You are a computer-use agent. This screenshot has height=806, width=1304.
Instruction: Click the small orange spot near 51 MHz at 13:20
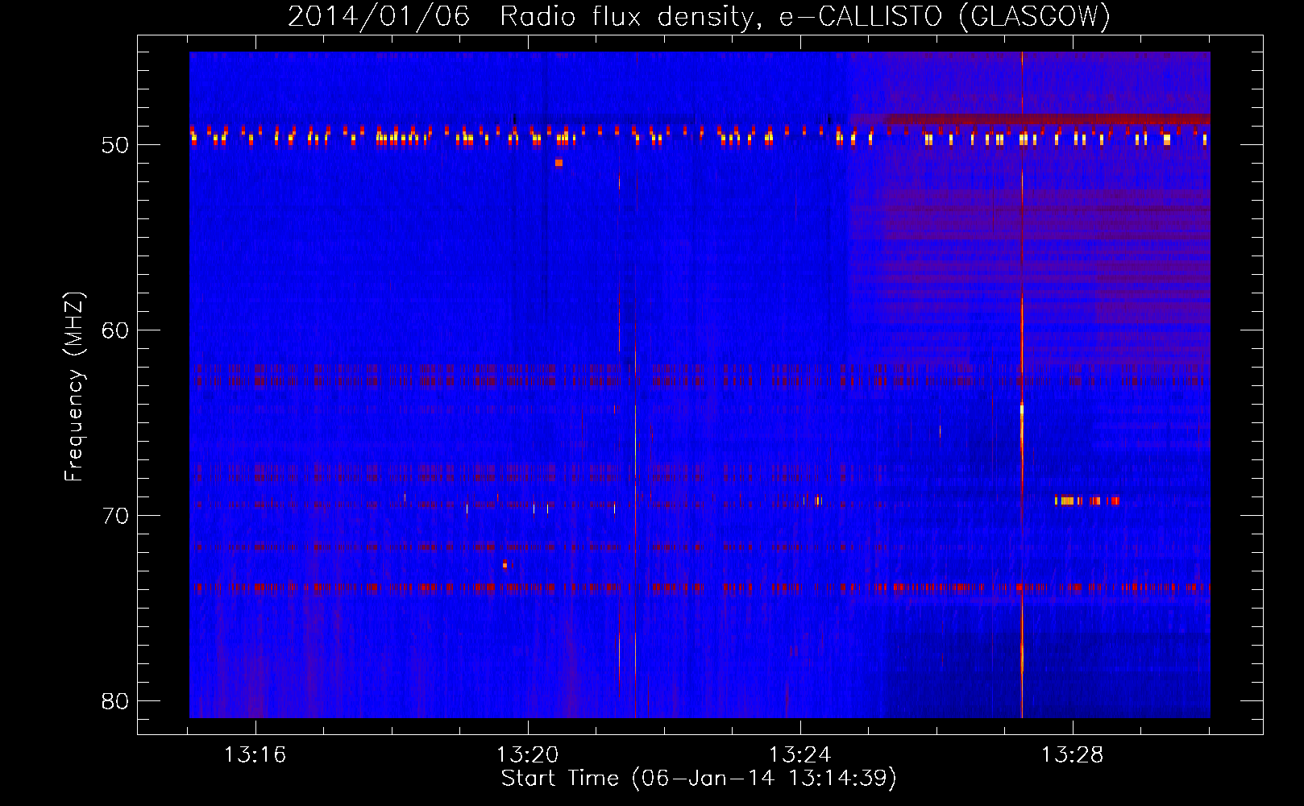(559, 163)
